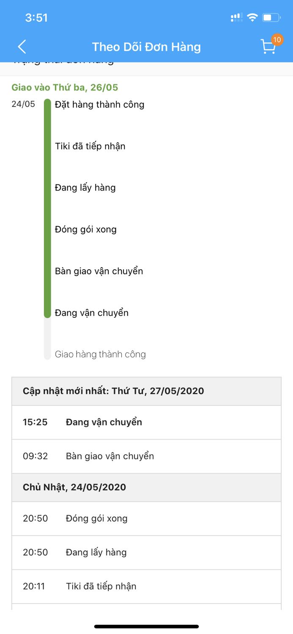Viewport: 293px width, 634px height.
Task: Select the Theo Dõi Đơn Hàng title
Action: click(146, 47)
